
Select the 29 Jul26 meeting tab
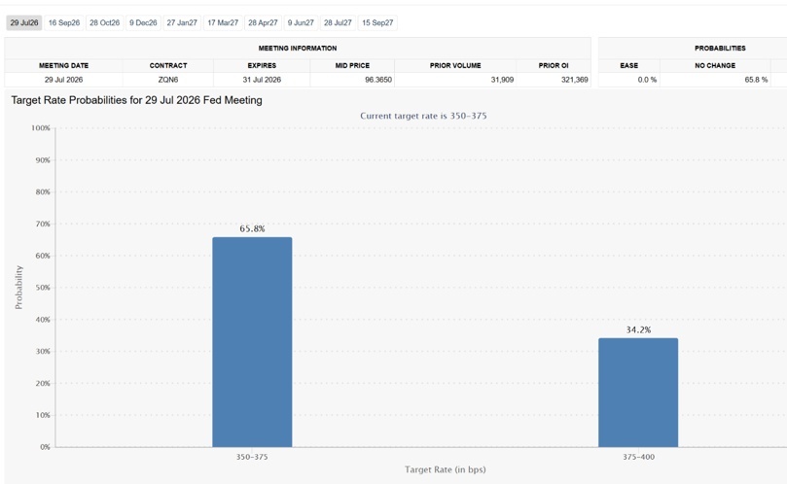pyautogui.click(x=24, y=22)
